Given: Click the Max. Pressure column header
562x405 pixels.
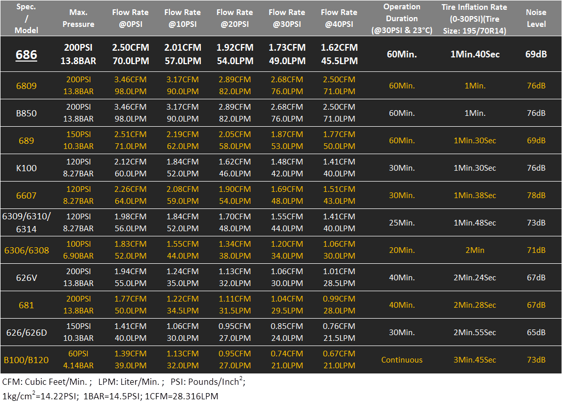Looking at the screenshot, I should [79, 18].
